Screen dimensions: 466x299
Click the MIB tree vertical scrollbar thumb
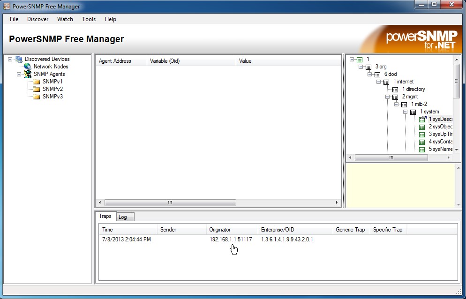tap(457, 81)
